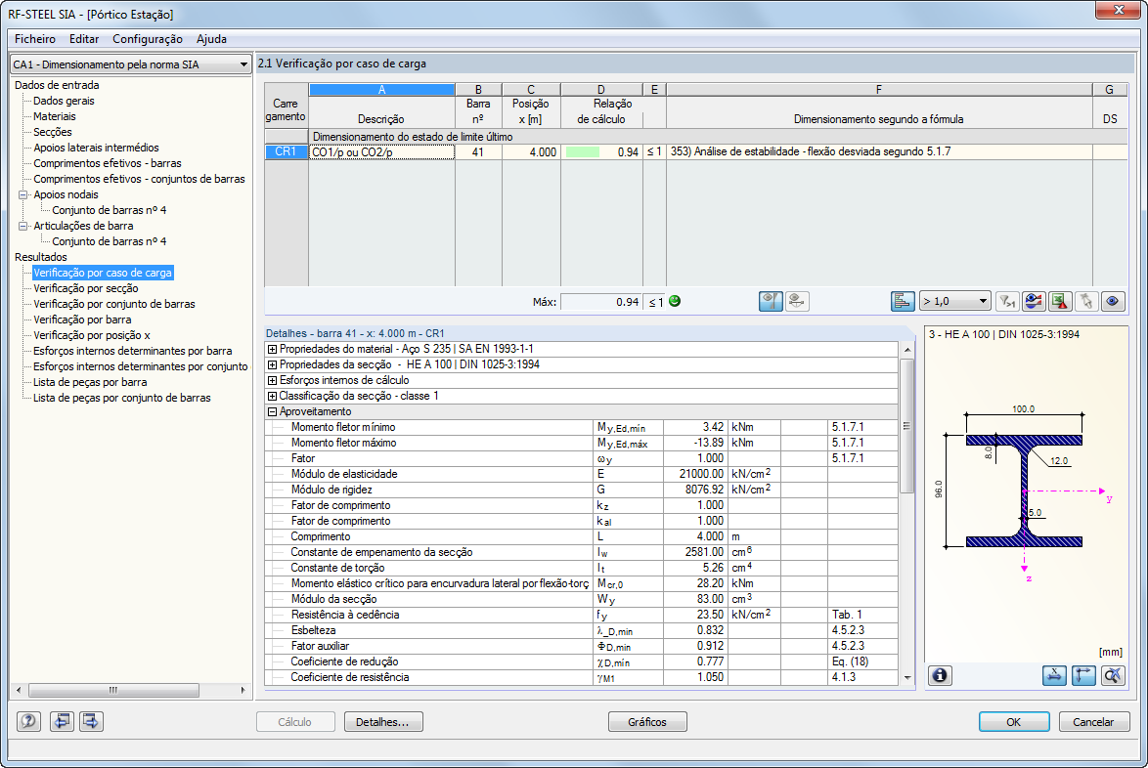The height and width of the screenshot is (768, 1148).
Task: Collapse Articulações de barra tree node
Action: coord(23,226)
